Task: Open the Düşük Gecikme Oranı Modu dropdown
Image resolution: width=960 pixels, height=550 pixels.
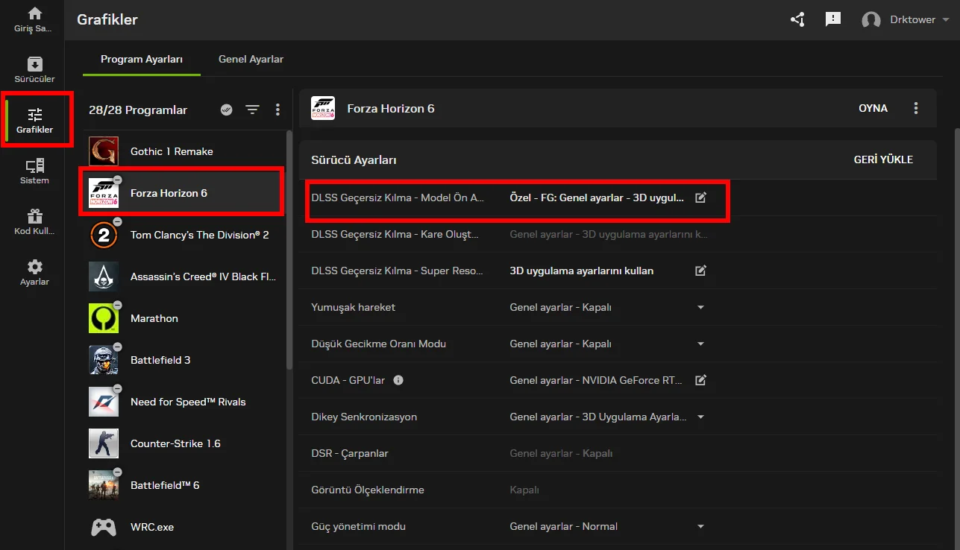Action: [x=700, y=344]
